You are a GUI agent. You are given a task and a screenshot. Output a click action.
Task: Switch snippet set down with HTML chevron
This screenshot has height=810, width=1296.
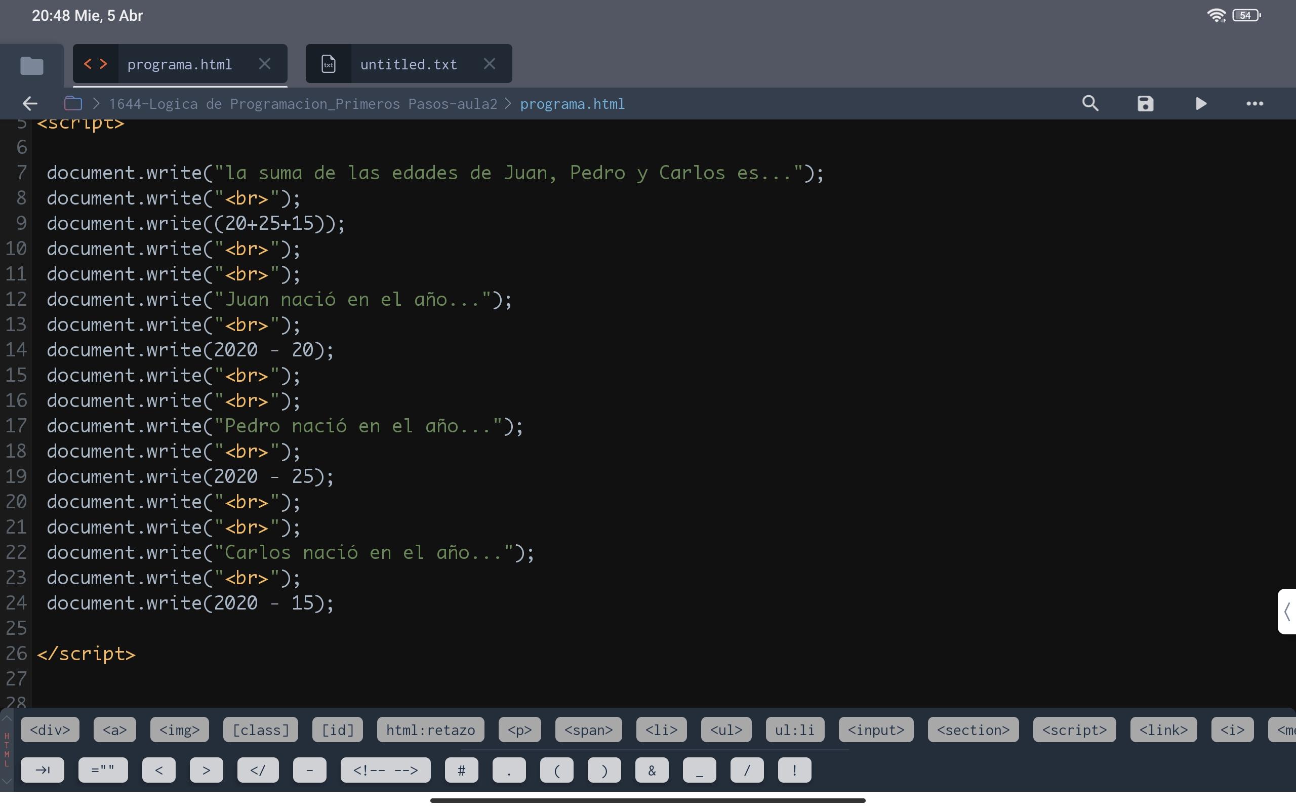(x=7, y=782)
